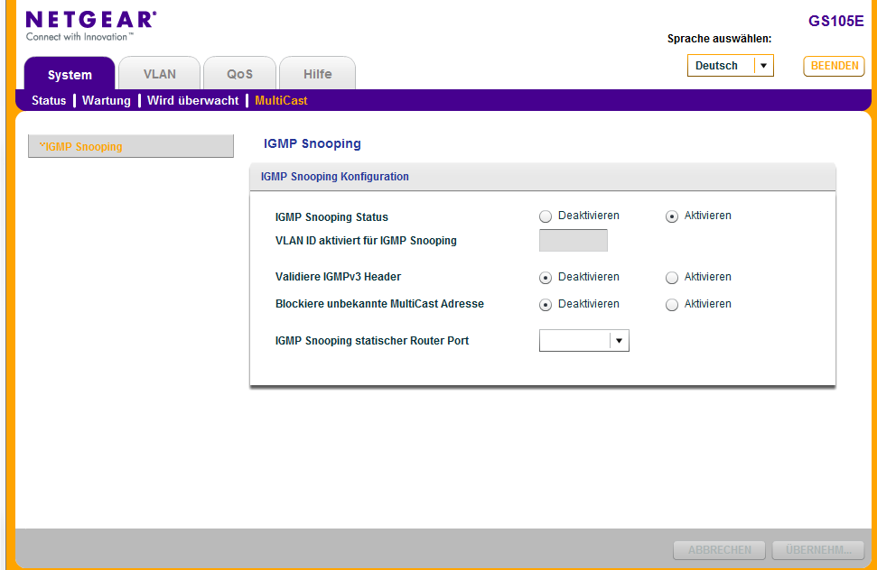Open the Hilfe tab
Screen dimensions: 877x570
(x=317, y=74)
